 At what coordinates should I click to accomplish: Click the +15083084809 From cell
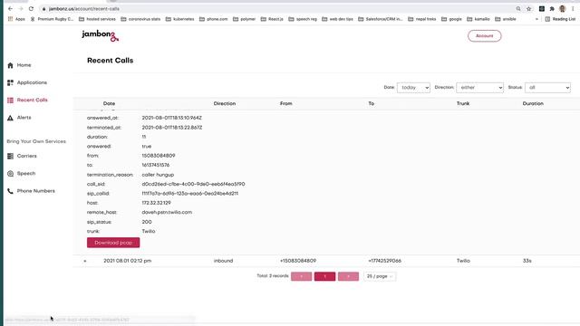point(298,261)
